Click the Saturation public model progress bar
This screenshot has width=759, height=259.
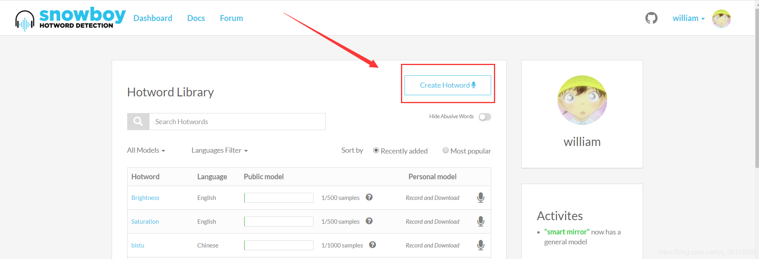coord(279,221)
